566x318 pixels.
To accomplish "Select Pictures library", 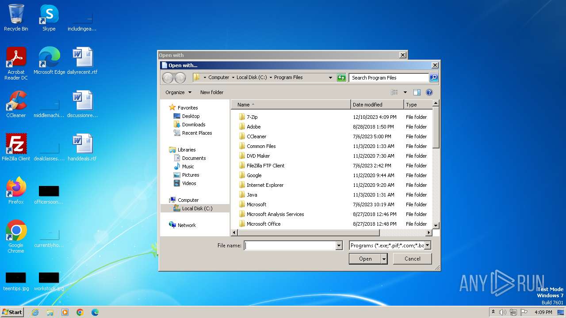I will [191, 174].
